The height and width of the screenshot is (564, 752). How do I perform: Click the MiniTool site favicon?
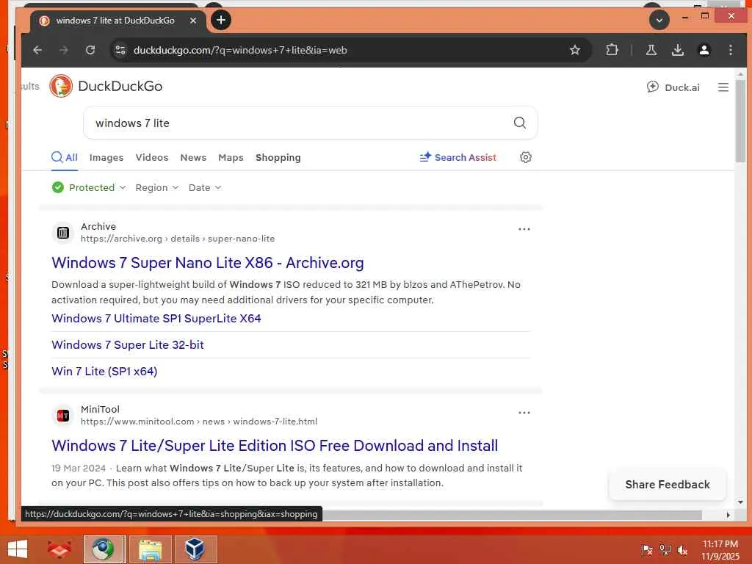pos(63,416)
